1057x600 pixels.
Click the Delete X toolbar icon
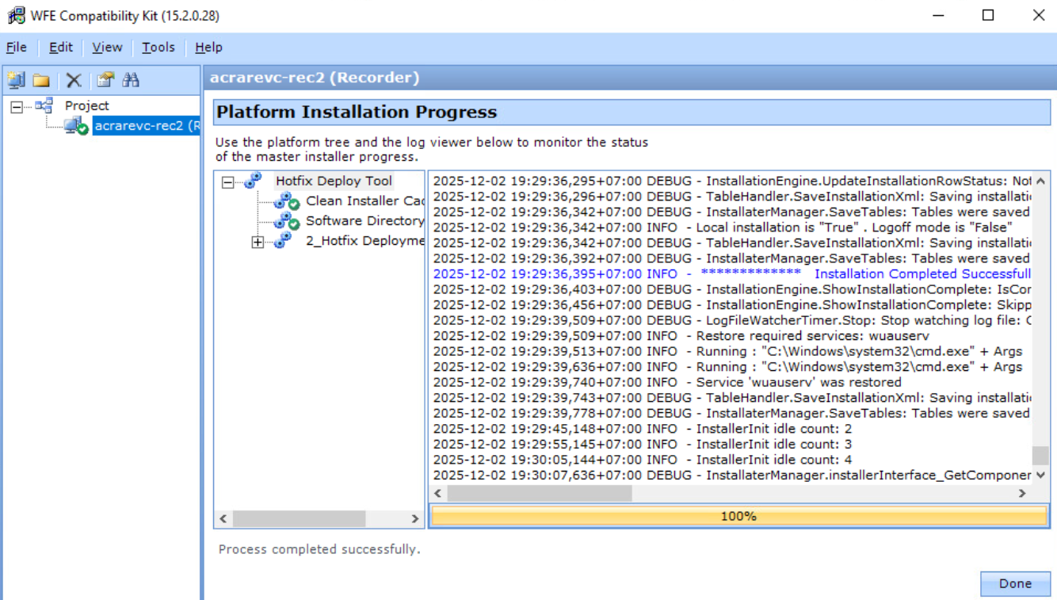74,80
